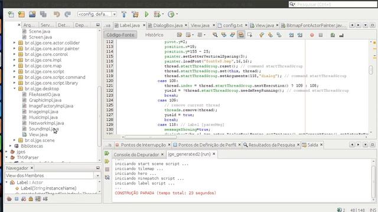The image size is (378, 212).
Task: Click the uncomment icon at editor toolbar end
Action: (341, 35)
